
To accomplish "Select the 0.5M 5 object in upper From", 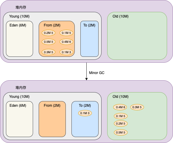I will 49,42.
